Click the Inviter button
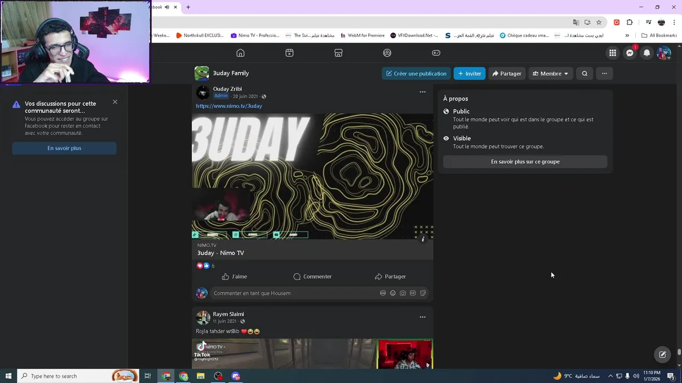Image resolution: width=682 pixels, height=383 pixels. pos(469,73)
